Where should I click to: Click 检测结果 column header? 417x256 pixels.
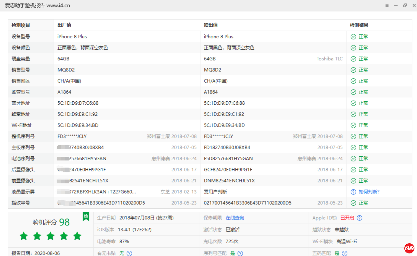359,25
